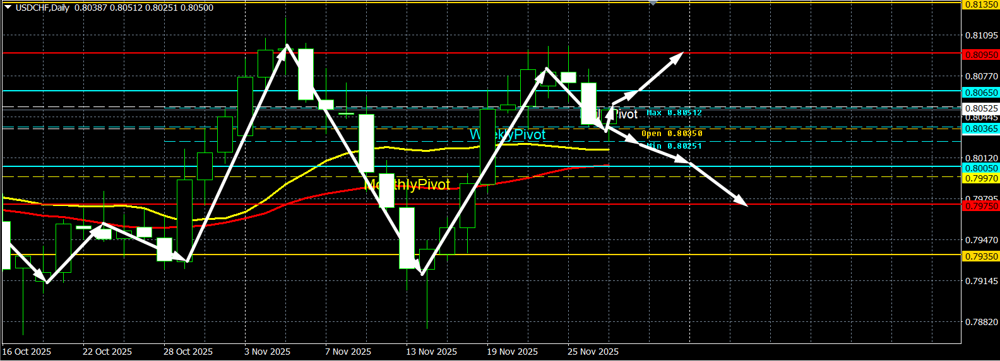This screenshot has width=1000, height=361.
Task: Click the 0.80650 cyan price tag
Action: pyautogui.click(x=980, y=93)
